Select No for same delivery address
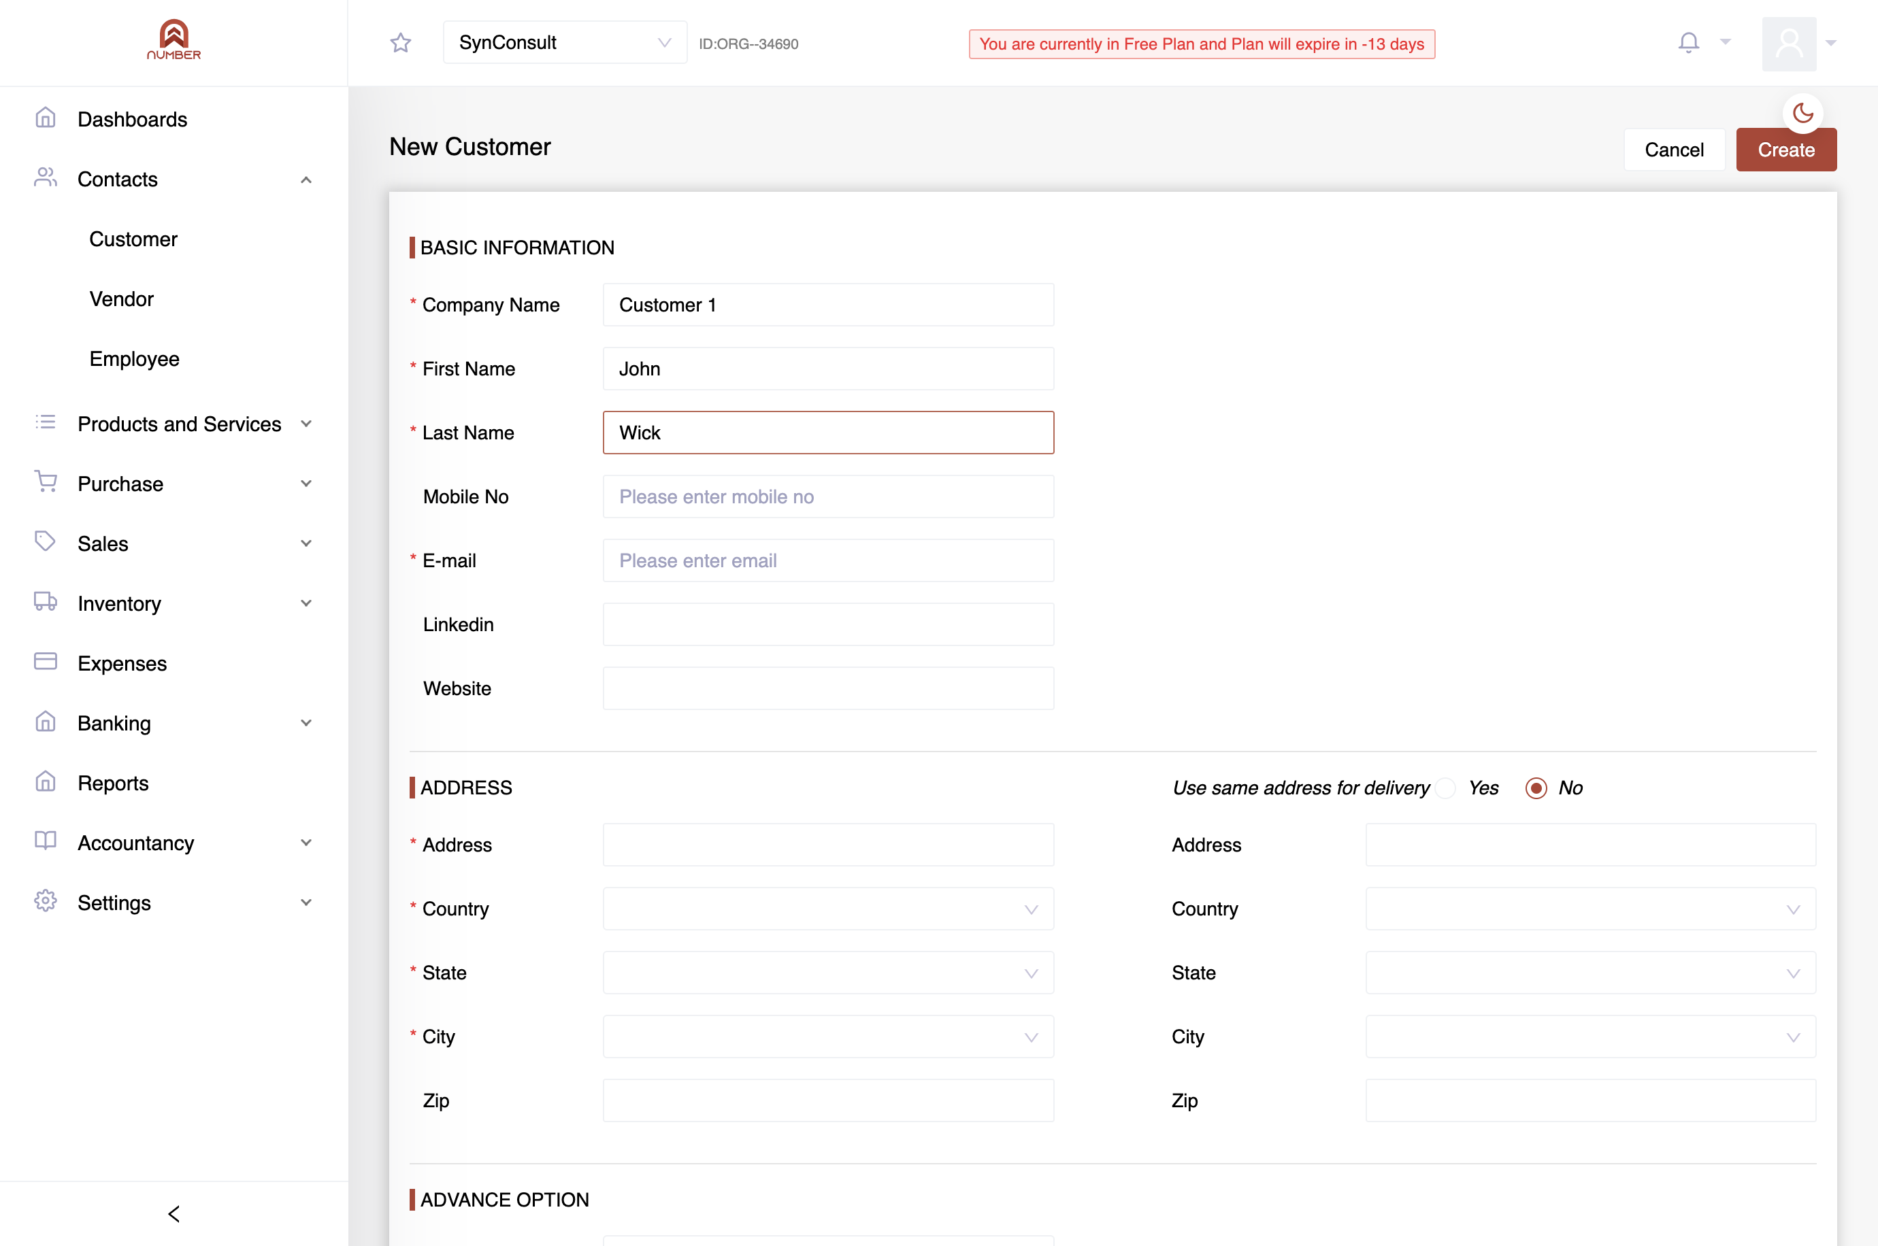 tap(1536, 788)
